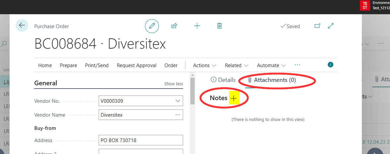The width and height of the screenshot is (390, 154).
Task: Click the Address field PO BOX 730718
Action: coord(141,140)
